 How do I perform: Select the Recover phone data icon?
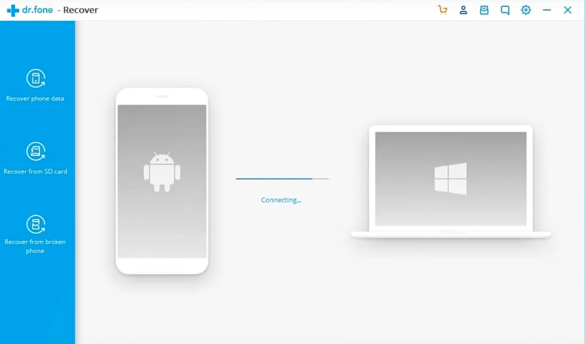(36, 78)
